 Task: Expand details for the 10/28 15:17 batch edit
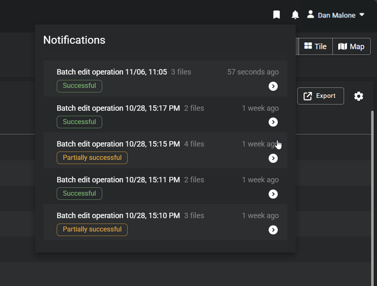pos(273,122)
